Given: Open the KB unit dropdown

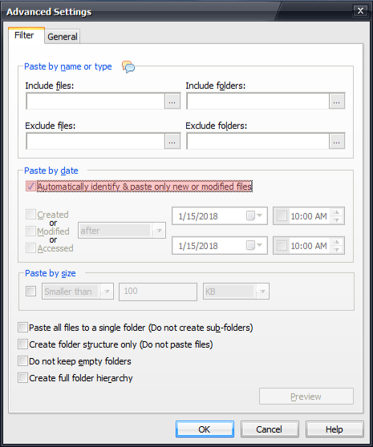Looking at the screenshot, I should [x=262, y=292].
